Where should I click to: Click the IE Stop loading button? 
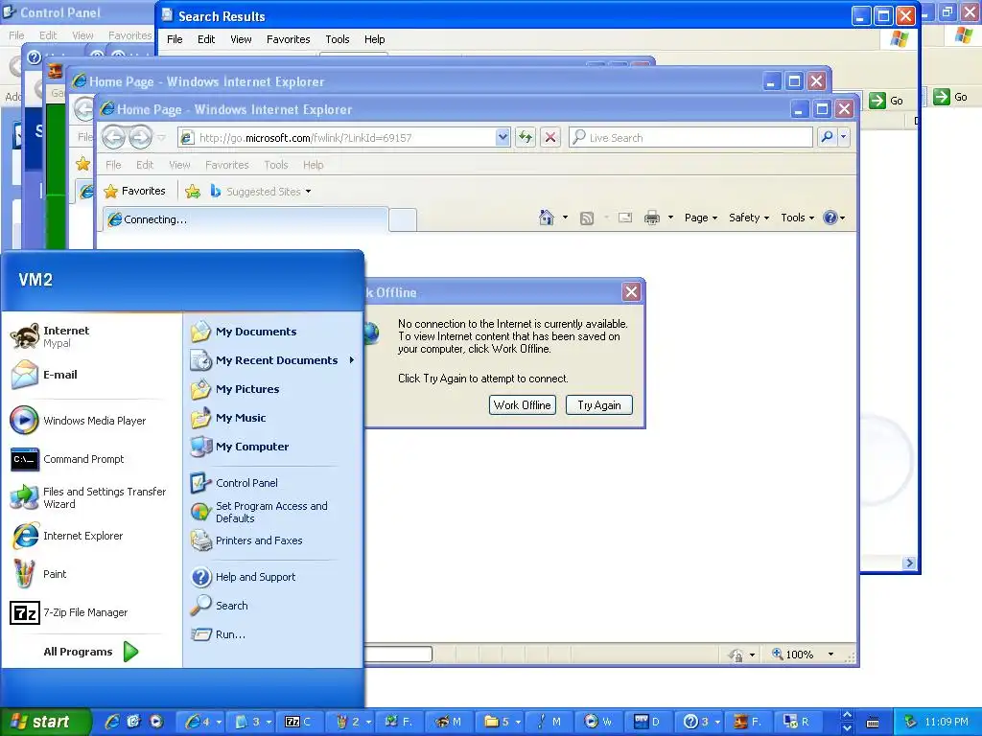point(550,137)
